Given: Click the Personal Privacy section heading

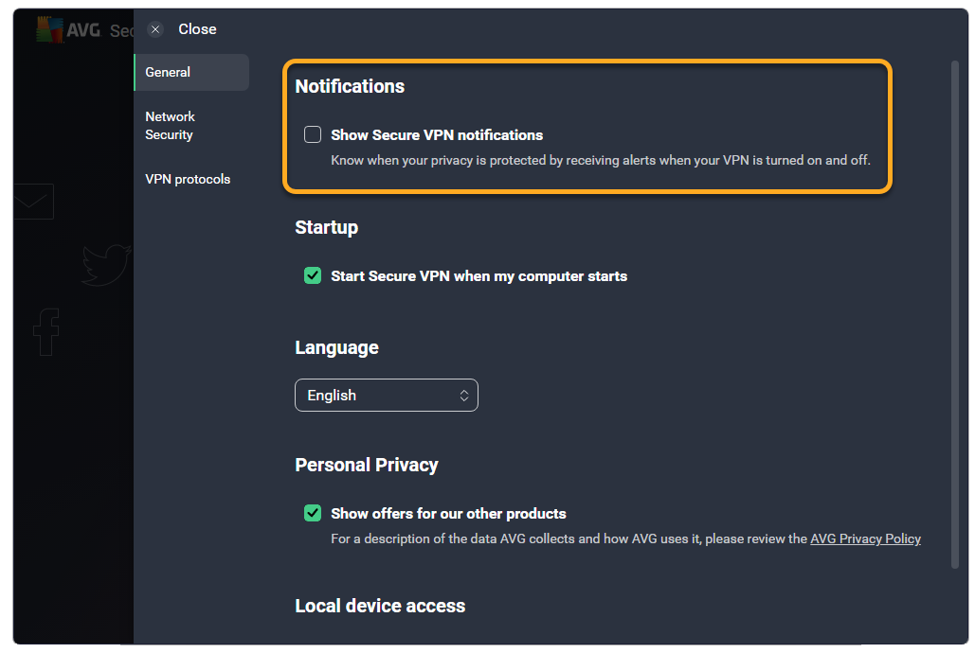Looking at the screenshot, I should (367, 465).
